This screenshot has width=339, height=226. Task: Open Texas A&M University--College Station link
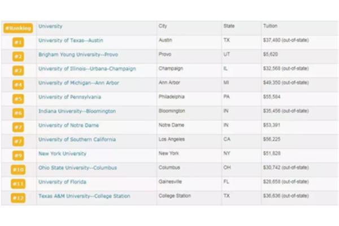(x=84, y=196)
